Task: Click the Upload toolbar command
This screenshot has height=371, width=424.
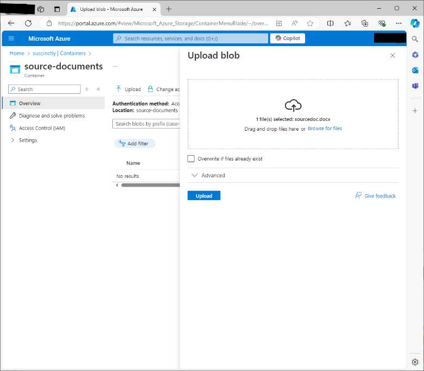Action: [129, 89]
